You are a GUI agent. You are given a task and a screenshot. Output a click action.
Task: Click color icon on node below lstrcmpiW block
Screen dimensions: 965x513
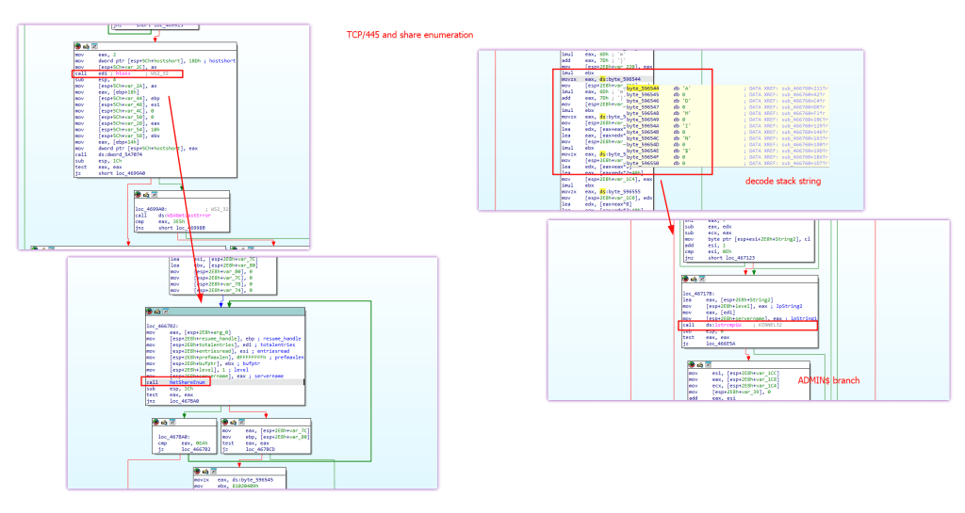coord(692,365)
